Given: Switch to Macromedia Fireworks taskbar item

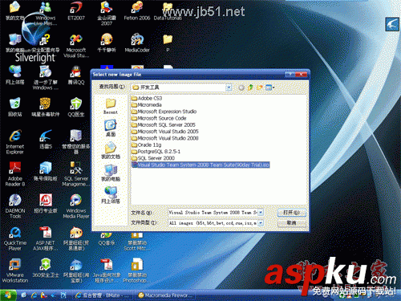Looking at the screenshot, I should [166, 295].
